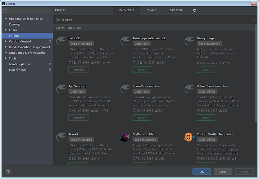Install the EnumMdGenerator plugin
Viewport: 259px width, 179px height.
tap(142, 117)
